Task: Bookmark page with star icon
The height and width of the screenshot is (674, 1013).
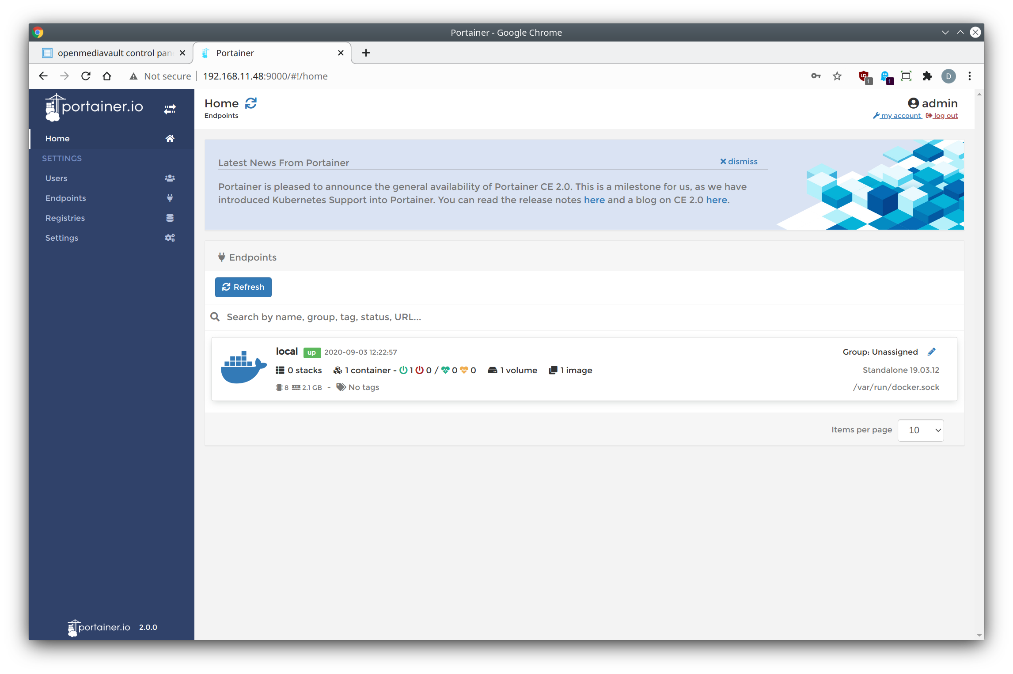Action: [x=837, y=76]
